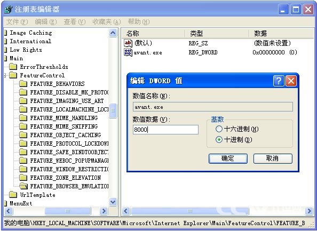Screen dimensions: 317x231
Task: Click the values pane horizontal scrollbar thumb
Action: coord(190,211)
